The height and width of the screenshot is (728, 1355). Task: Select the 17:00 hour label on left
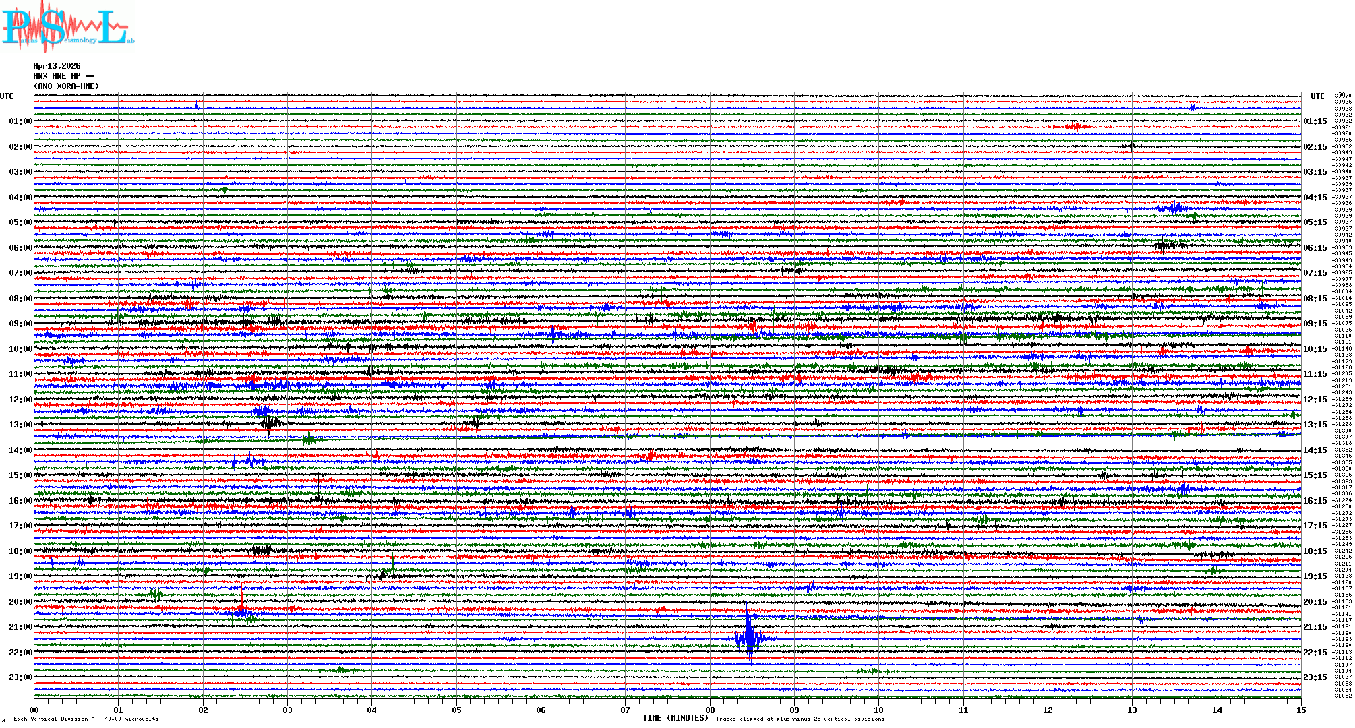coord(20,526)
